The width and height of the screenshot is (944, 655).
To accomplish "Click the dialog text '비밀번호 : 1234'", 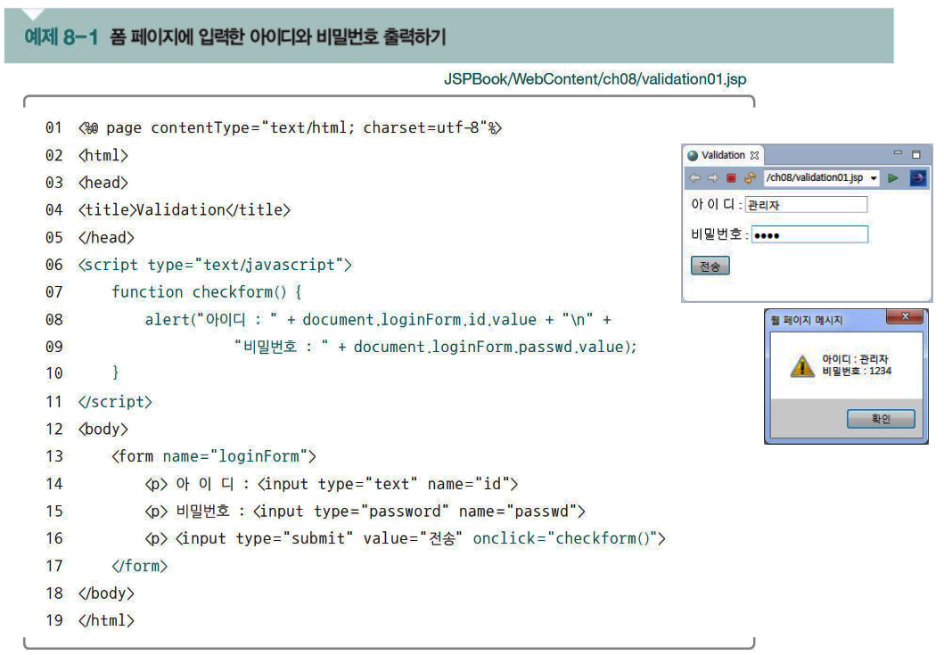I will point(856,371).
